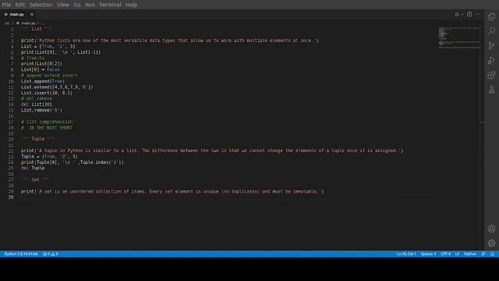The height and width of the screenshot is (281, 499).
Task: Open the editor More Actions ellipsis
Action: pyautogui.click(x=477, y=14)
